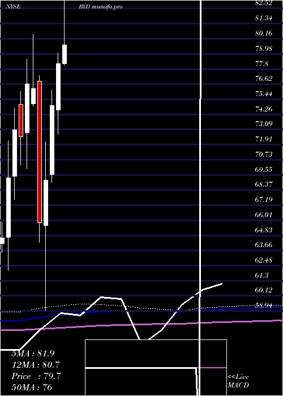The height and width of the screenshot is (396, 283).
Task: Click the 75.44 price axis label
Action: point(264,94)
